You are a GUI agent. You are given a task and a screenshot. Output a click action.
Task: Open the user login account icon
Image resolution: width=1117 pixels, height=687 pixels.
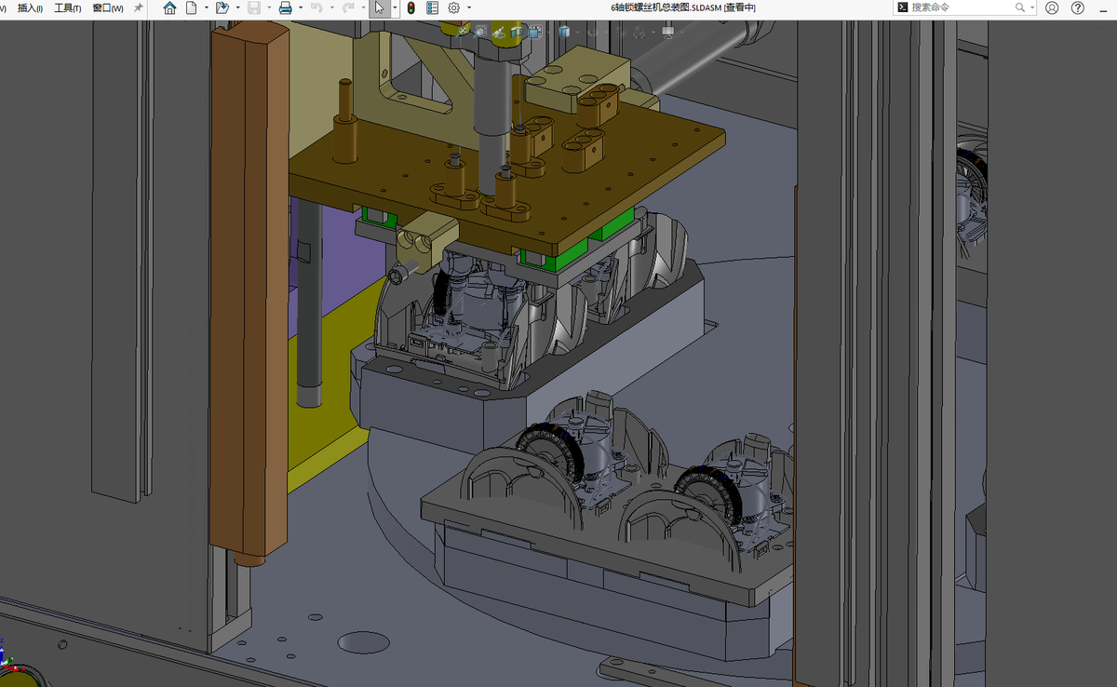point(1052,7)
